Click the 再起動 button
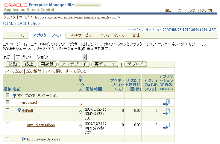This screenshot has width=220, height=144. tap(47, 64)
